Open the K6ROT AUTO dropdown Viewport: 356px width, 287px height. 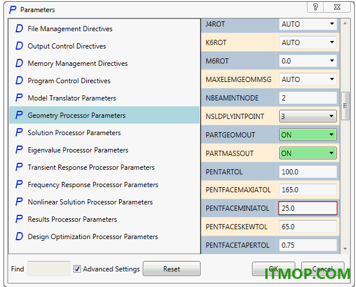click(x=308, y=42)
